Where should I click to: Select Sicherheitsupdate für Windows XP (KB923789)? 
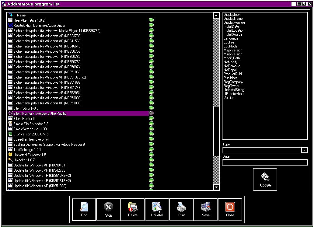[47, 36]
